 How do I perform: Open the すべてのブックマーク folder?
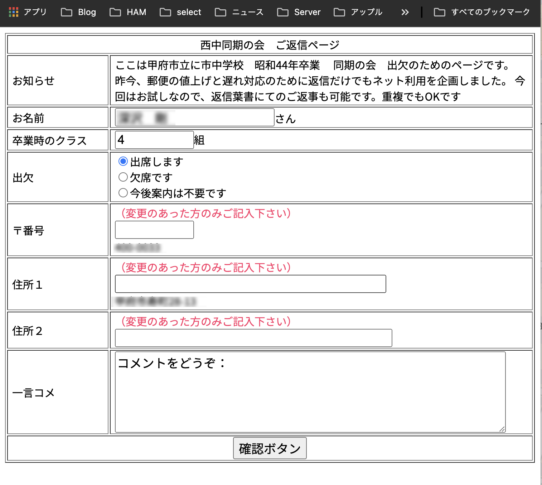[x=482, y=12]
